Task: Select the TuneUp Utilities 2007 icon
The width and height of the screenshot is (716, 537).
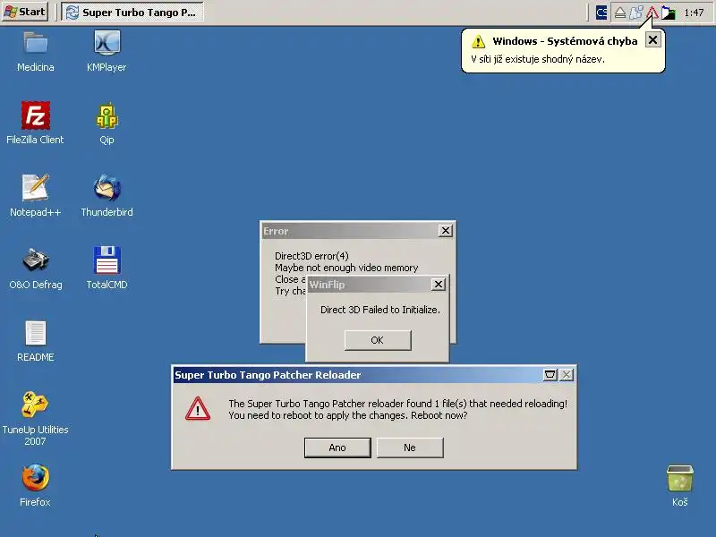Action: [35, 405]
